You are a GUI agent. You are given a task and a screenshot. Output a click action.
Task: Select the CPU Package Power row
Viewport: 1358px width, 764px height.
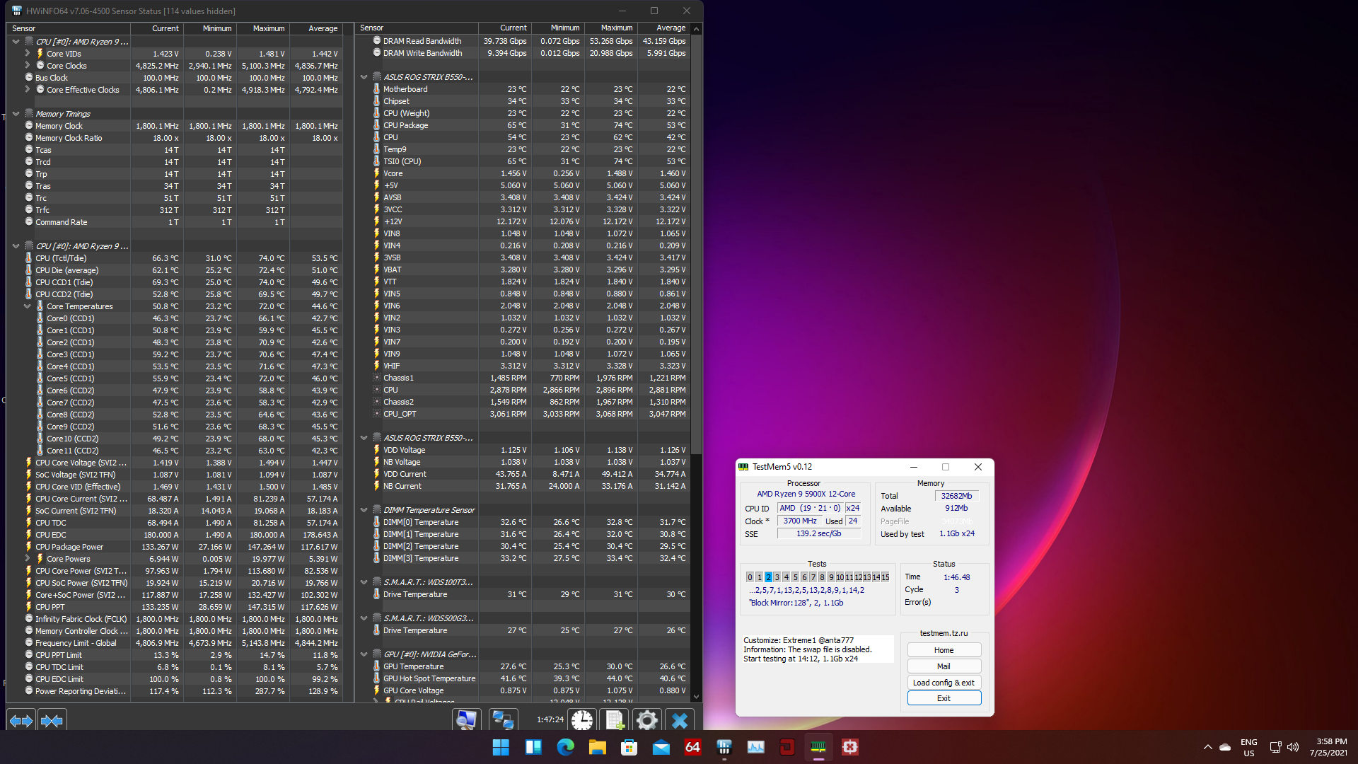pos(175,547)
